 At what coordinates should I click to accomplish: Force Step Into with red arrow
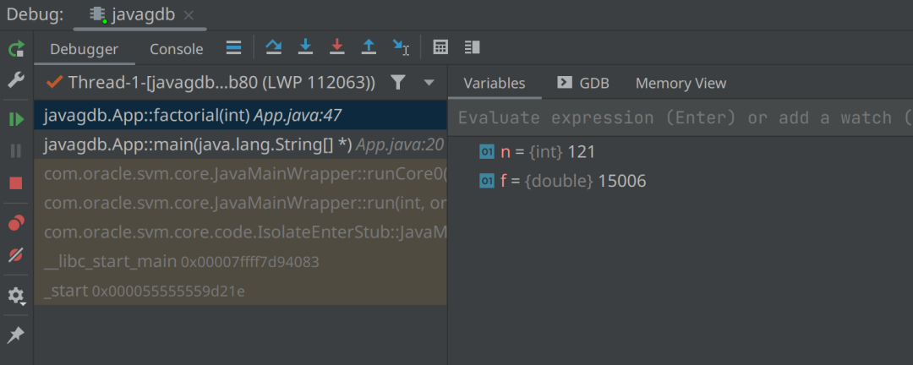click(336, 47)
